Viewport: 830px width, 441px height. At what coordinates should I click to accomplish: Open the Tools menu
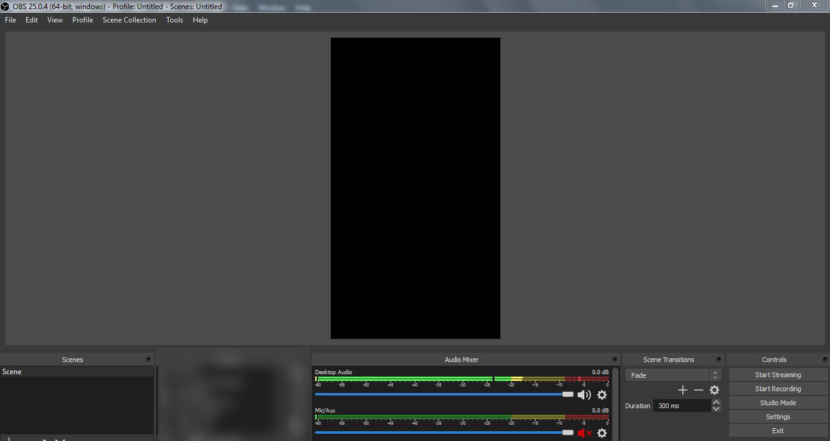175,20
